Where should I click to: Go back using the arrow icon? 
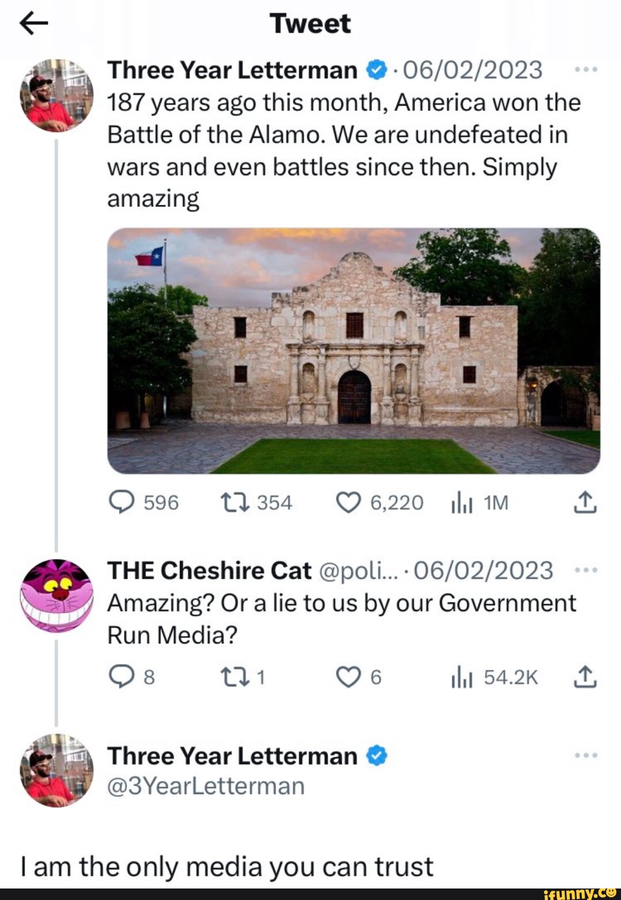point(33,24)
